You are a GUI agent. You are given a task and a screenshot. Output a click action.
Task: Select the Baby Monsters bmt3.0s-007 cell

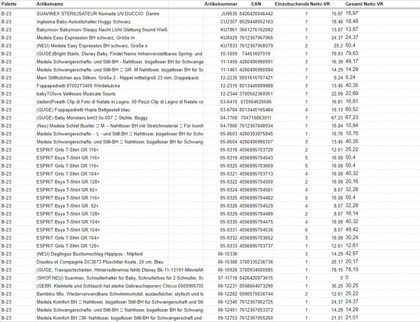[x=92, y=118]
